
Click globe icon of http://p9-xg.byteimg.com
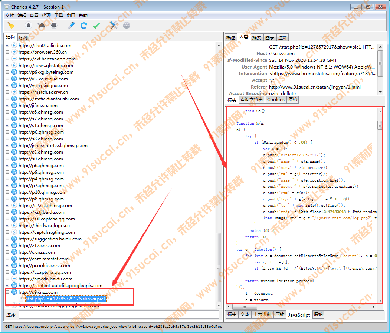(14, 72)
